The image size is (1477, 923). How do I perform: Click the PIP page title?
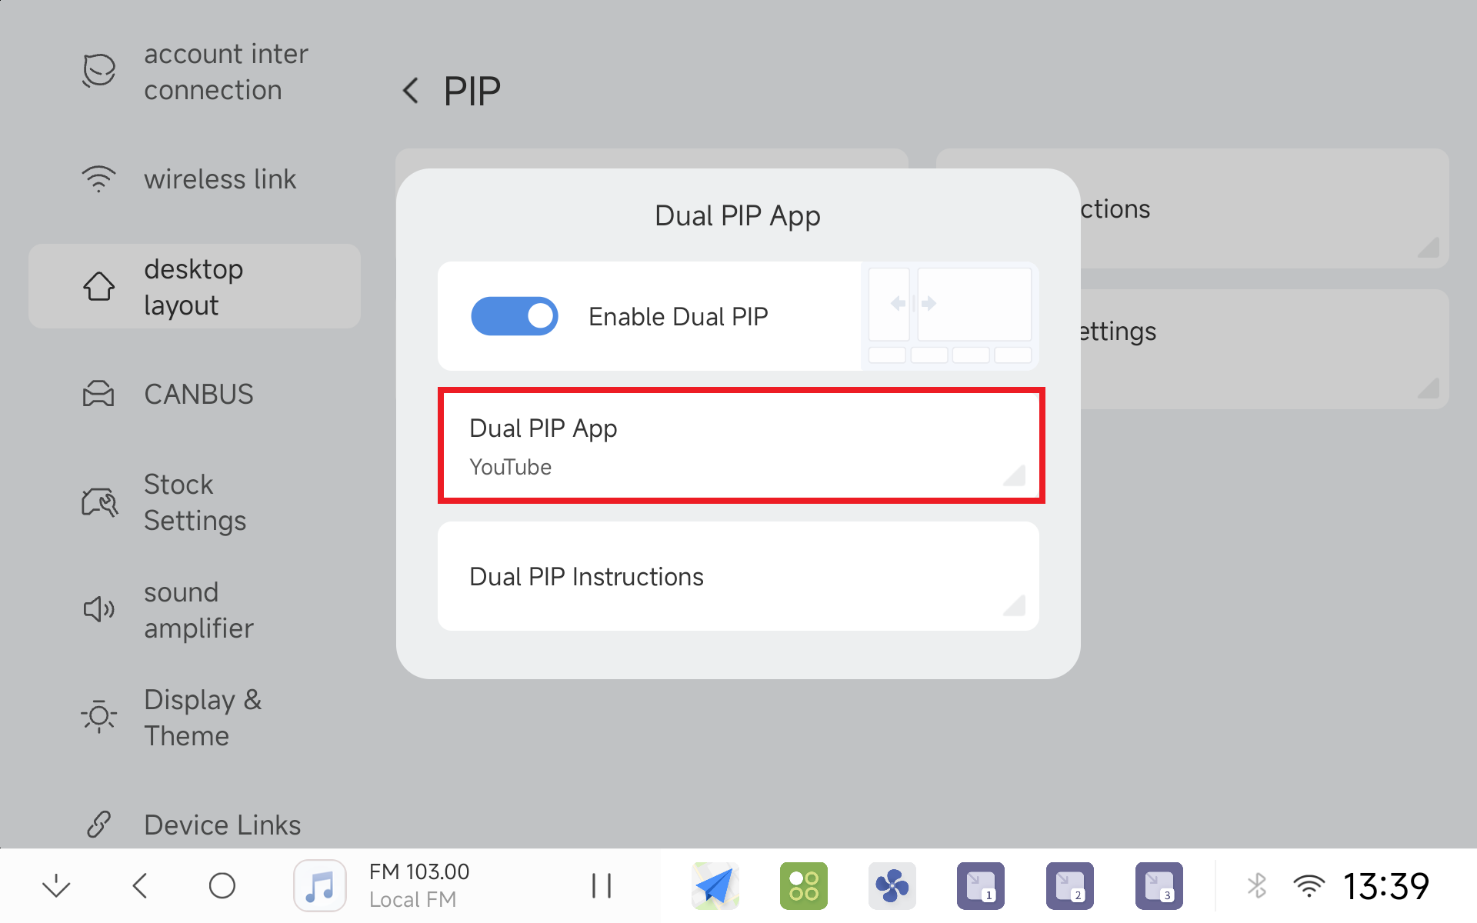[x=472, y=92]
